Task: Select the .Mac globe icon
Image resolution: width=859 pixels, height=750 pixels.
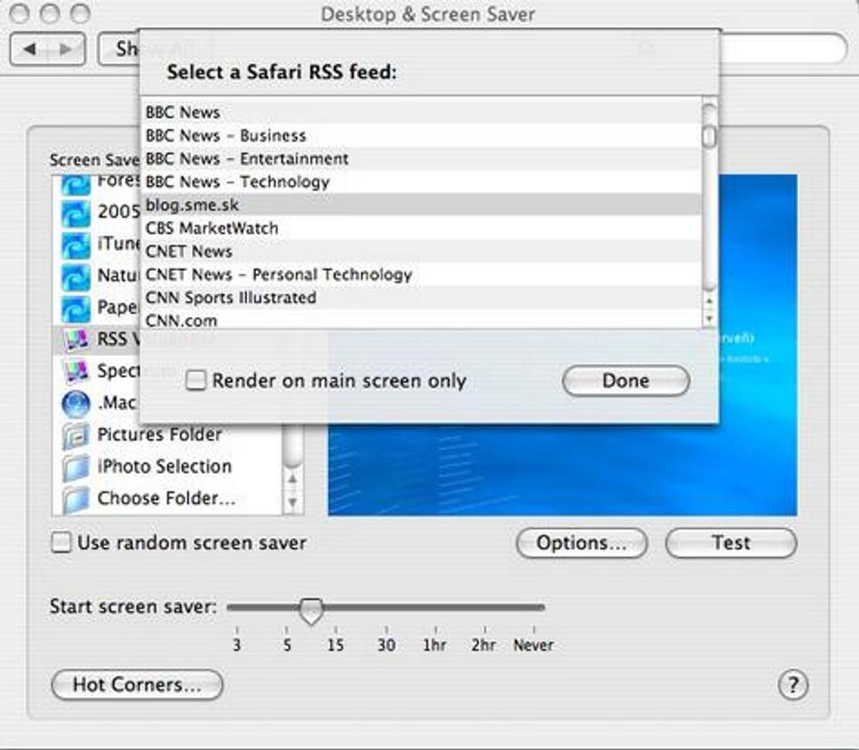Action: pos(75,404)
